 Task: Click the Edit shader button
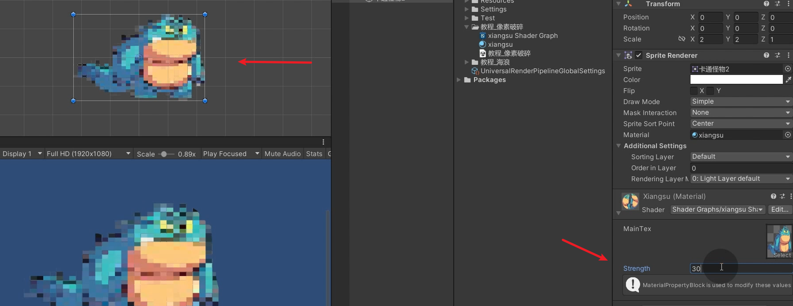point(780,209)
